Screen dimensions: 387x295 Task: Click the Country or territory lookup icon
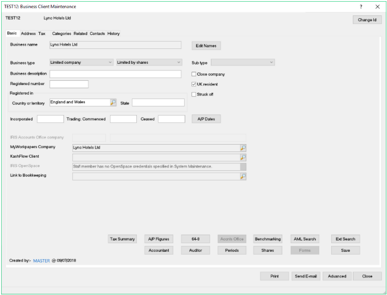[x=113, y=103]
